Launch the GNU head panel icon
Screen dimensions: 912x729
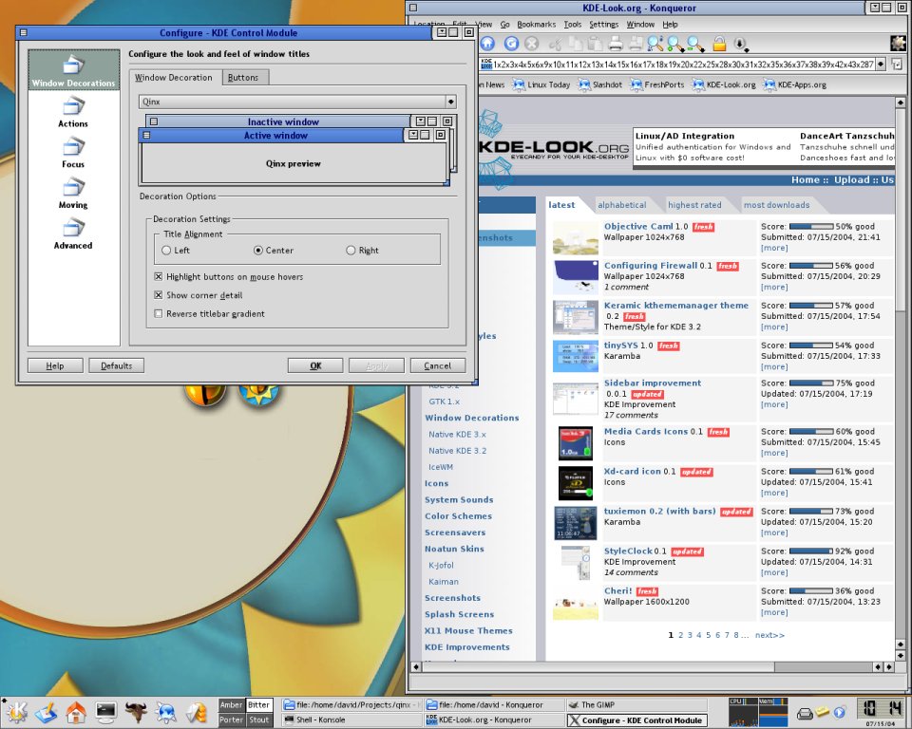[136, 712]
